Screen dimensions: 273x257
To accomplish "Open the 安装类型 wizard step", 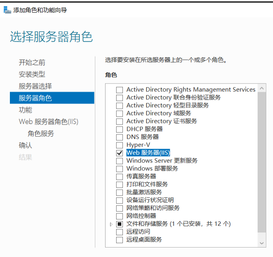I will tap(32, 74).
